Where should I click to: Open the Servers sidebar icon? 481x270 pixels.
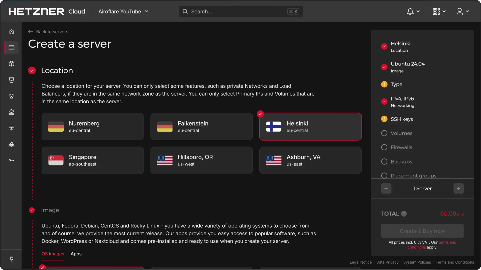[12, 47]
